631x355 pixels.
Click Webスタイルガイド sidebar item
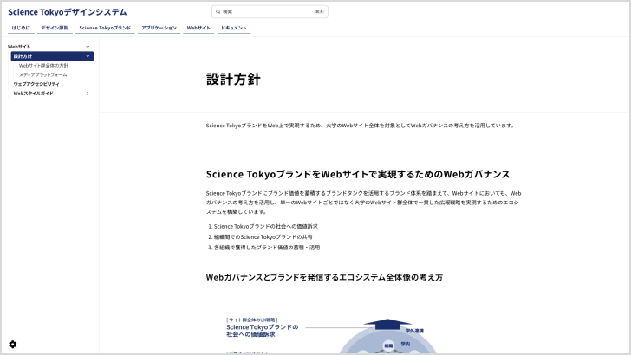33,94
